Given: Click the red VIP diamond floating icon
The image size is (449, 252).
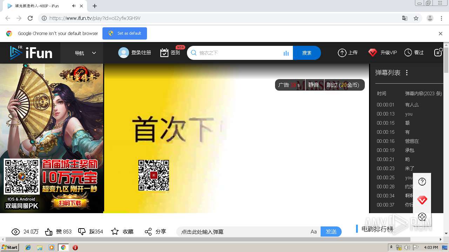Looking at the screenshot, I should (422, 200).
